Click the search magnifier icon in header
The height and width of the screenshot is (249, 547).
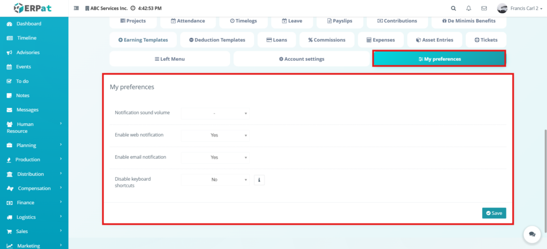(x=454, y=9)
